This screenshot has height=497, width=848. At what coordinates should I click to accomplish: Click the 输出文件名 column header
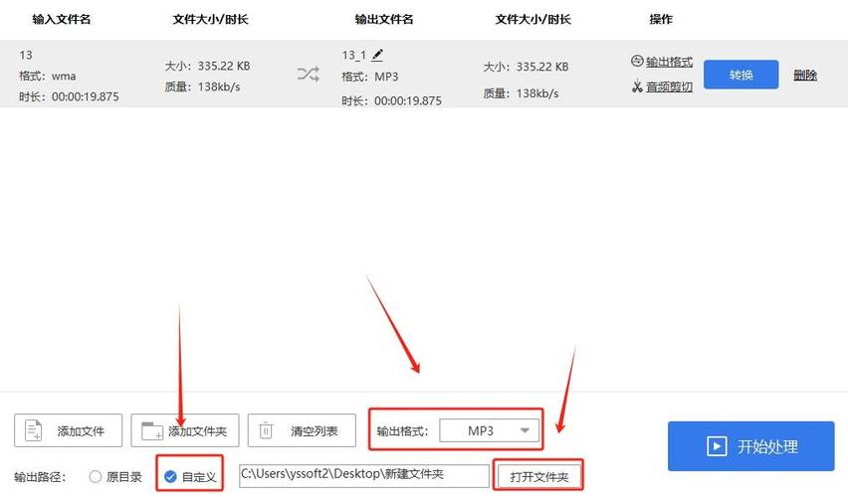point(384,19)
